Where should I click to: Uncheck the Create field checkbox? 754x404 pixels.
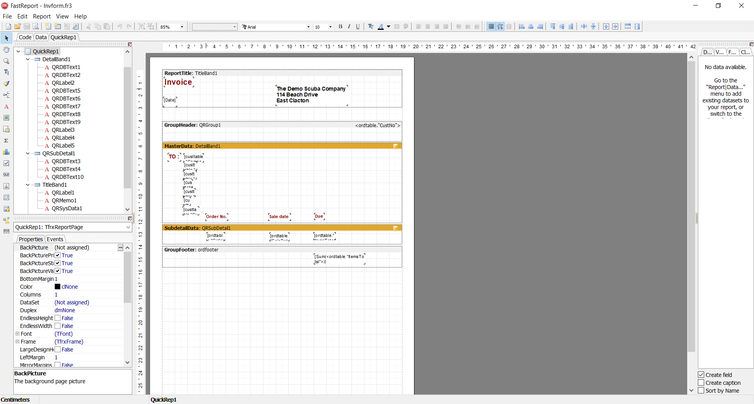point(701,375)
